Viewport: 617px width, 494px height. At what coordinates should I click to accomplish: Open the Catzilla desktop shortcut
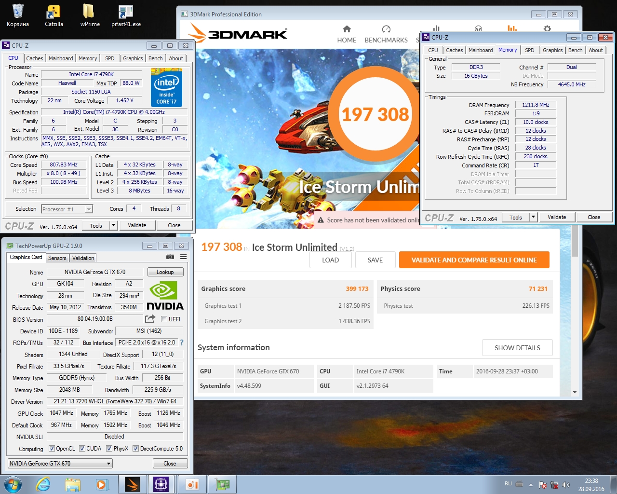coord(54,15)
